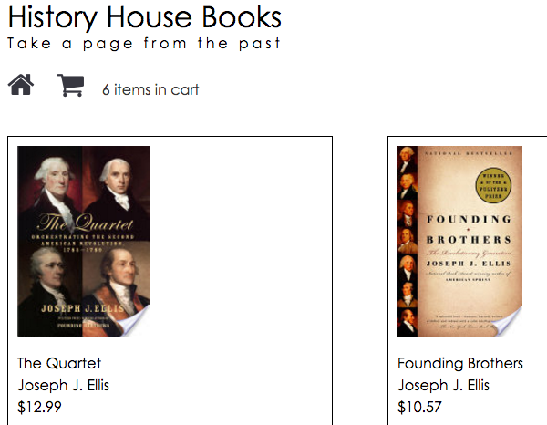Click the $10.57 price
The height and width of the screenshot is (425, 547).
420,407
